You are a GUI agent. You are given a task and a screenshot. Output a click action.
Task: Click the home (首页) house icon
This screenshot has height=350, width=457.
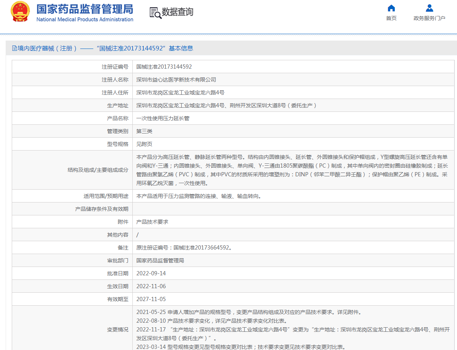click(391, 8)
